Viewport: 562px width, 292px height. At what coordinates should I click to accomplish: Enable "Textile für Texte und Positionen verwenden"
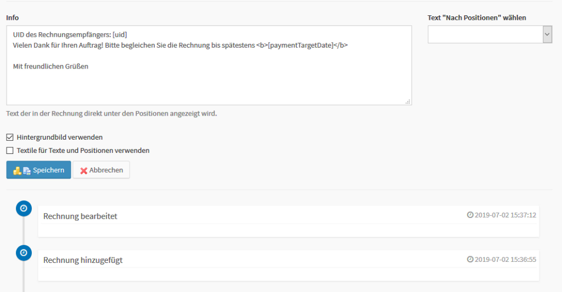point(10,150)
